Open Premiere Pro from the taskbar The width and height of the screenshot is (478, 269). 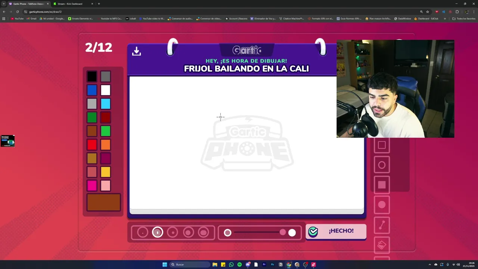coord(264,265)
